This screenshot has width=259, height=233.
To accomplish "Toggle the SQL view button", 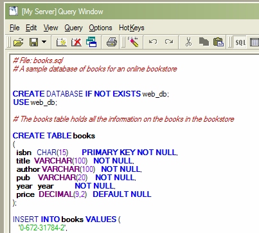I will 240,42.
